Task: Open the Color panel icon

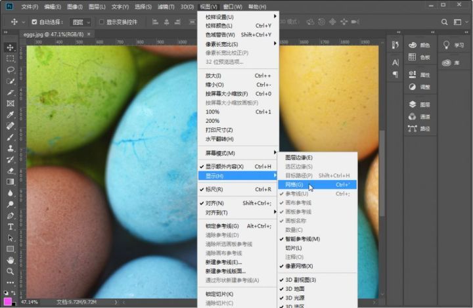Action: pos(413,45)
